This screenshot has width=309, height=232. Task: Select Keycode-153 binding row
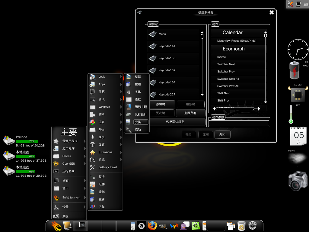pyautogui.click(x=173, y=58)
